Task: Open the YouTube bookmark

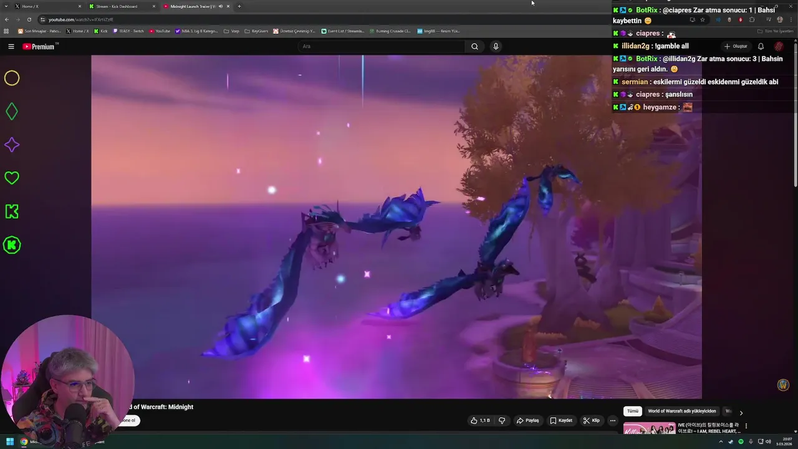Action: [160, 31]
